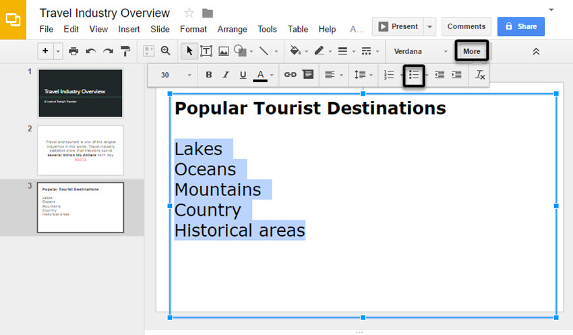Click the blue Share button
The image size is (573, 335).
pyautogui.click(x=520, y=26)
